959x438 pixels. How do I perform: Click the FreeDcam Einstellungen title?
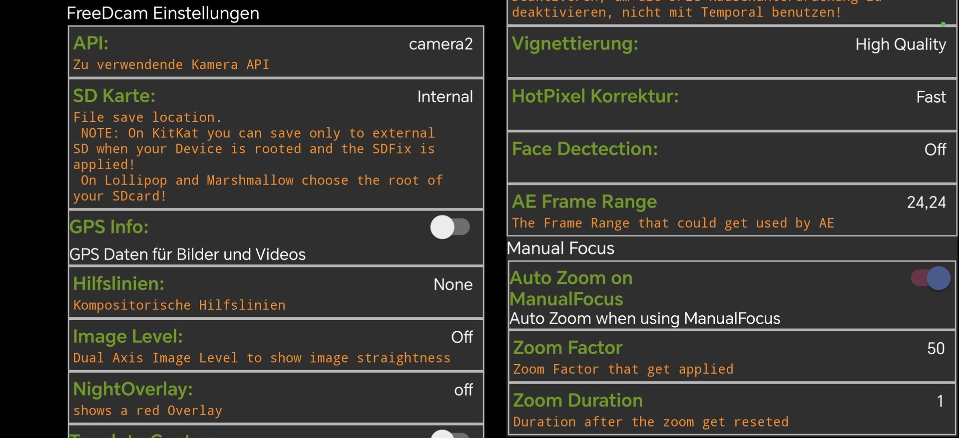163,13
